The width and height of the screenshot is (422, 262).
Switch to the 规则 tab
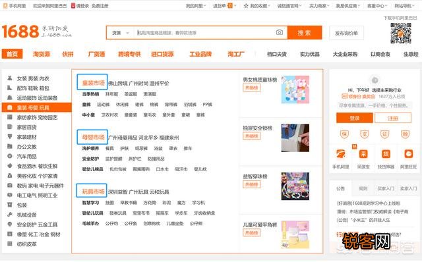[363, 188]
